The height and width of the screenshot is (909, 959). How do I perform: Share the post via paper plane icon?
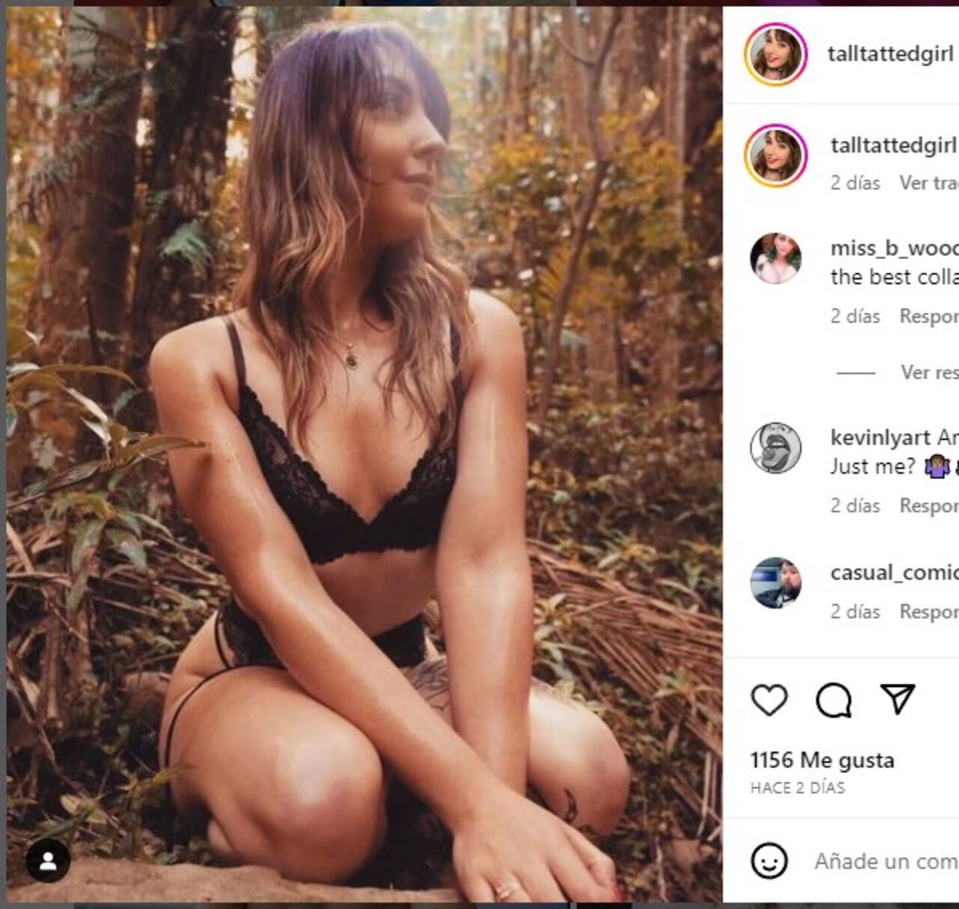click(x=898, y=699)
